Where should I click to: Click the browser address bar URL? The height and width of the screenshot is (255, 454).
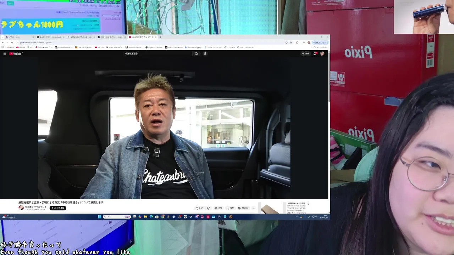coord(36,42)
